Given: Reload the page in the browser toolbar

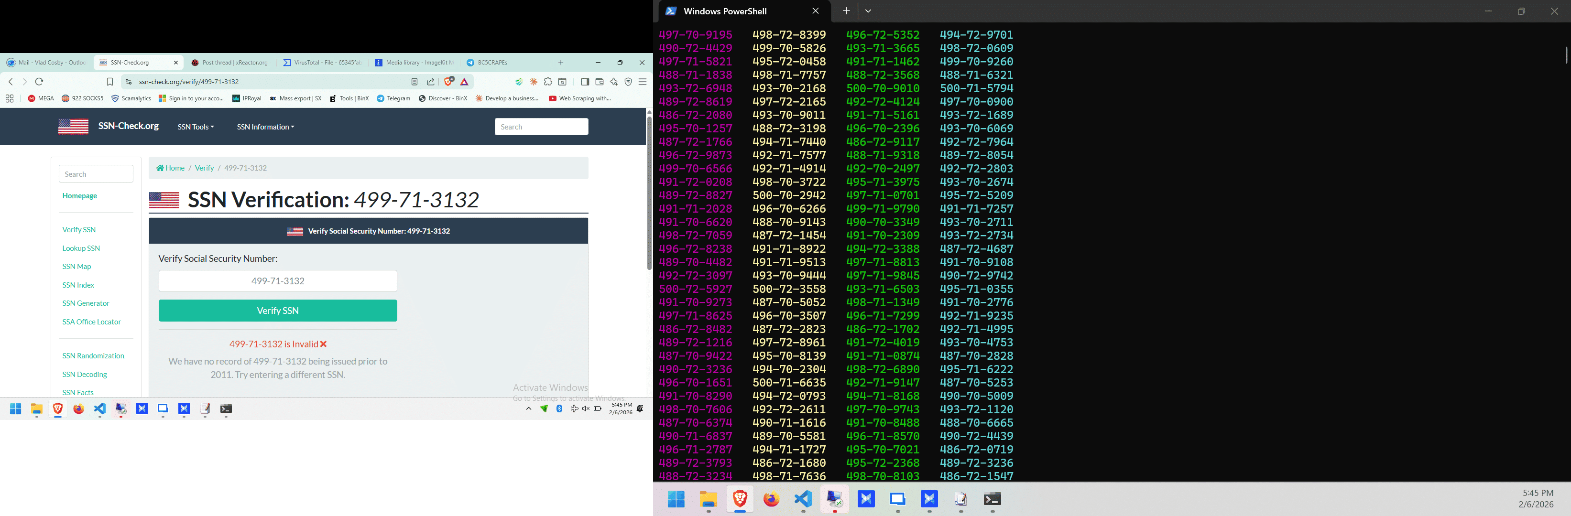Looking at the screenshot, I should pyautogui.click(x=39, y=82).
